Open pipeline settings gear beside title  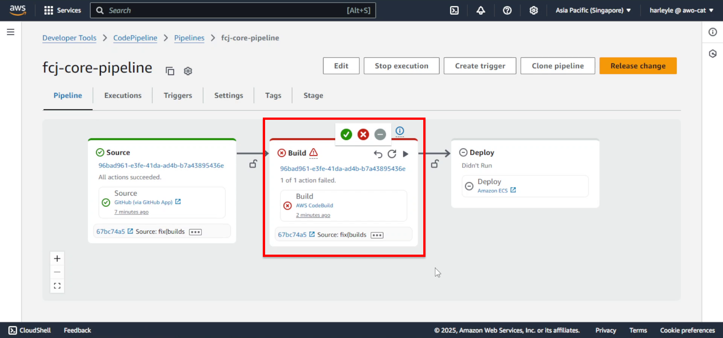[188, 71]
